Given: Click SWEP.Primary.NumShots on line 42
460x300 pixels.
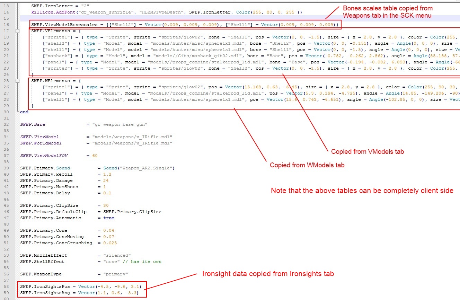Looking at the screenshot, I should [x=49, y=187].
